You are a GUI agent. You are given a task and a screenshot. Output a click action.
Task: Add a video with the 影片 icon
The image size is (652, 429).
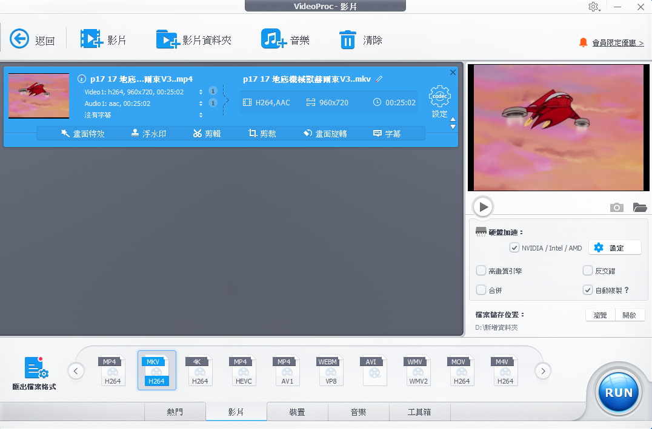(x=91, y=39)
